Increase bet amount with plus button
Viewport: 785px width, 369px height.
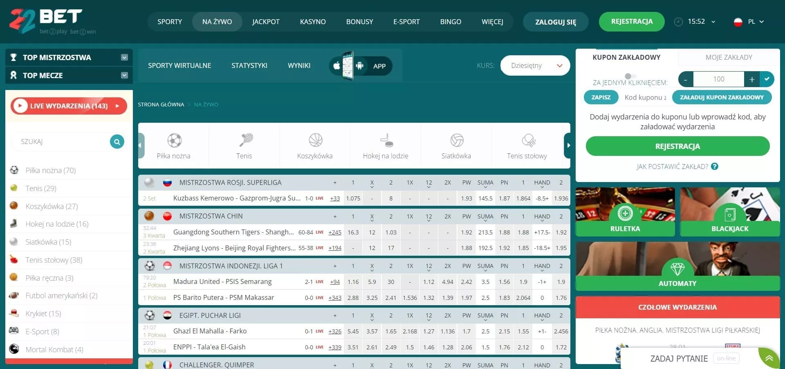tap(751, 79)
